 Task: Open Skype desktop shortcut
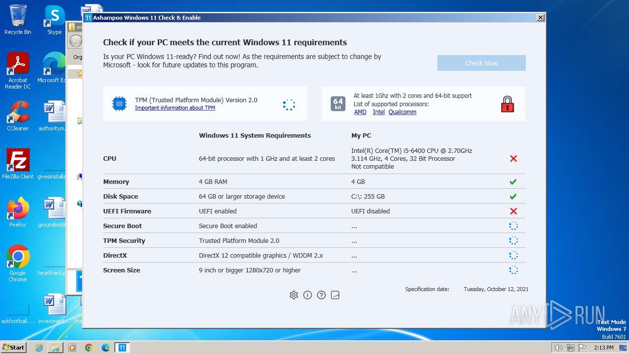coord(55,20)
